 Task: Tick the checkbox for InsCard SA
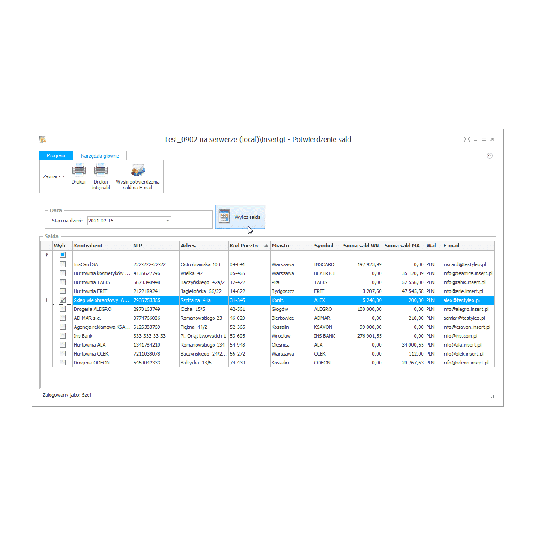63,264
